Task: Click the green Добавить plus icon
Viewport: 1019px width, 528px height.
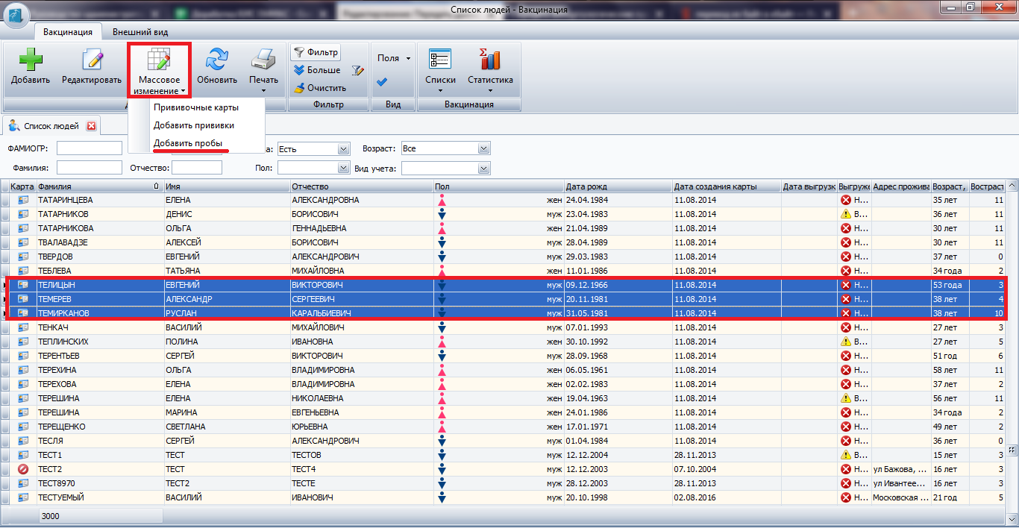Action: (30, 60)
